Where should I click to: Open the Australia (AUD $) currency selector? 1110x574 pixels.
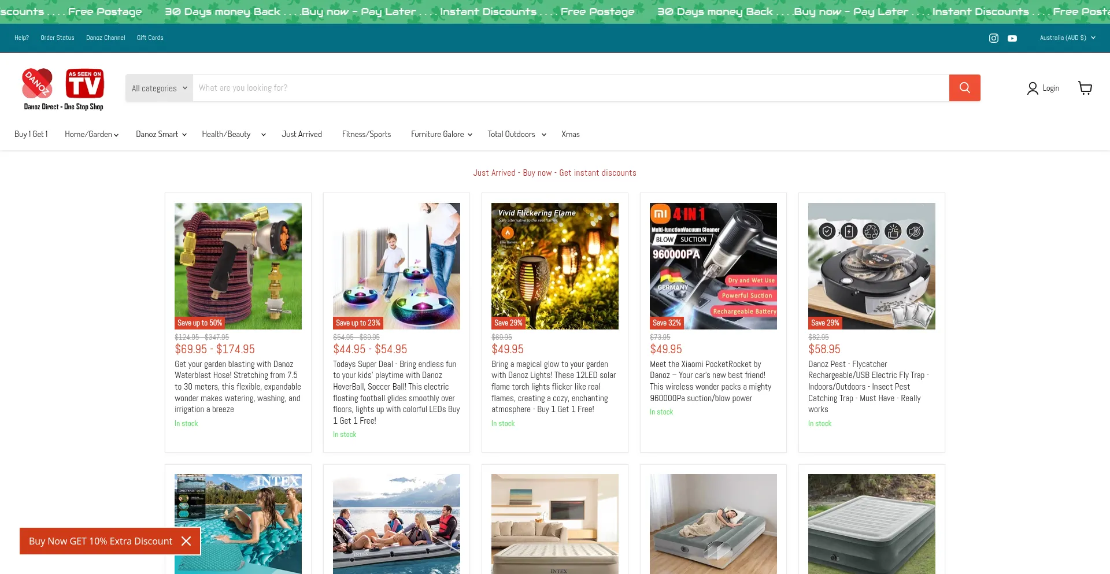pyautogui.click(x=1067, y=38)
